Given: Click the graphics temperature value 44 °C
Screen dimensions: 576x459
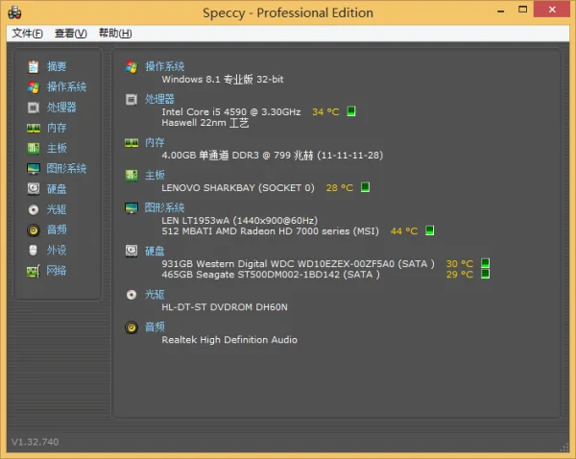Looking at the screenshot, I should tap(404, 231).
